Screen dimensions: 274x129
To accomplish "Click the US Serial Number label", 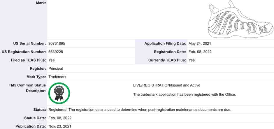I will pos(30,44).
